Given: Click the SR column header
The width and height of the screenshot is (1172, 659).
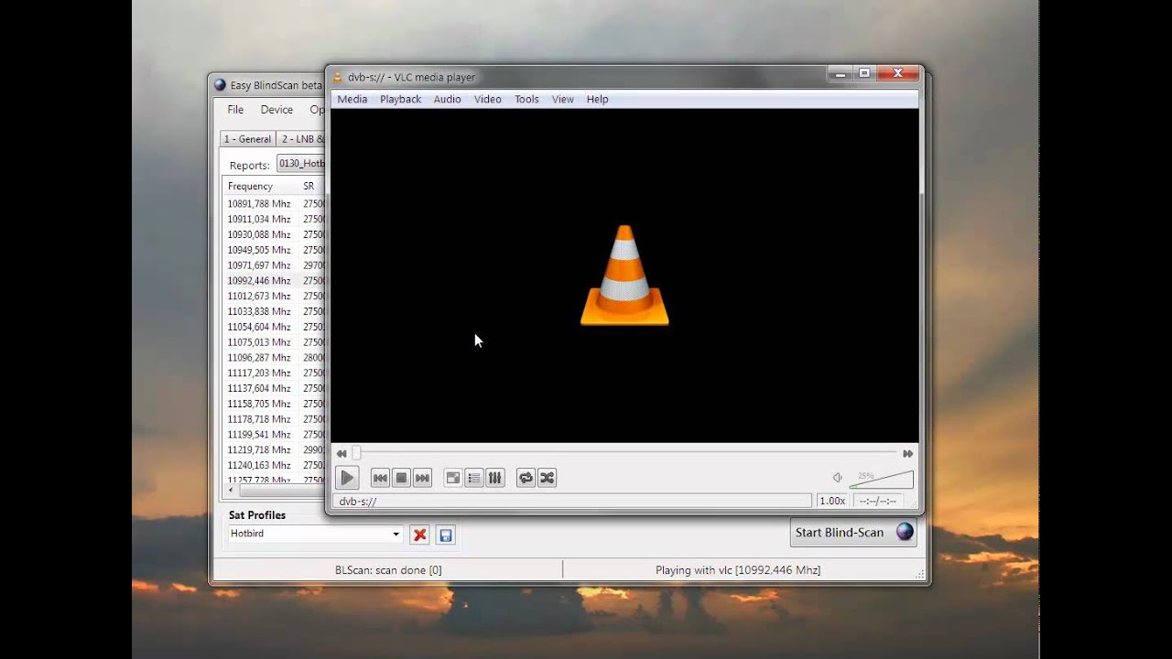Looking at the screenshot, I should 312,186.
